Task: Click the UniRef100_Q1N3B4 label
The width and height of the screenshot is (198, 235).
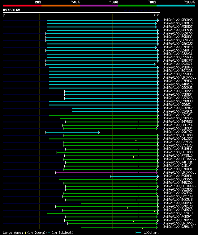Action: tap(178, 128)
